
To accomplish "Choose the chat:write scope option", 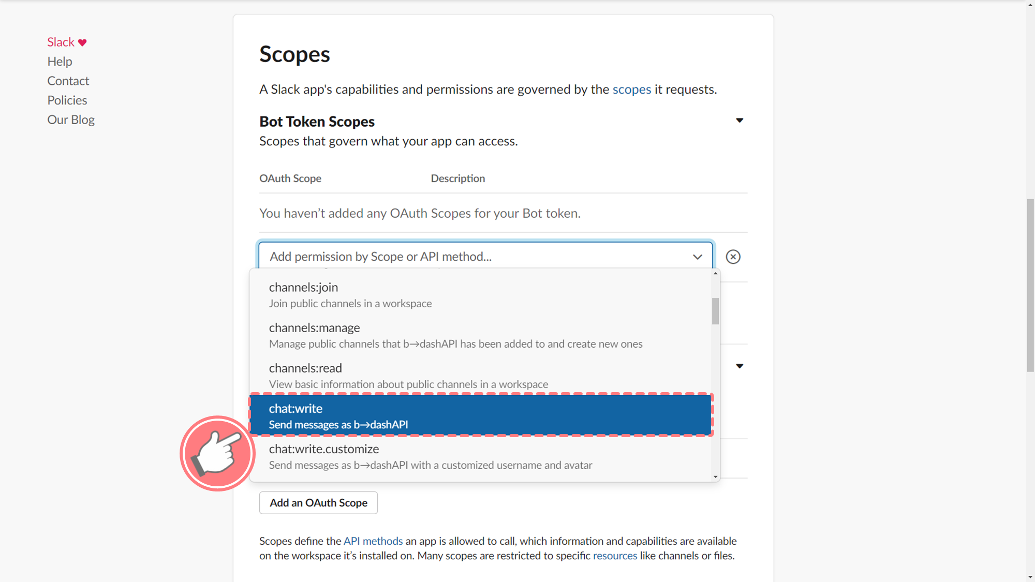I will click(x=480, y=415).
